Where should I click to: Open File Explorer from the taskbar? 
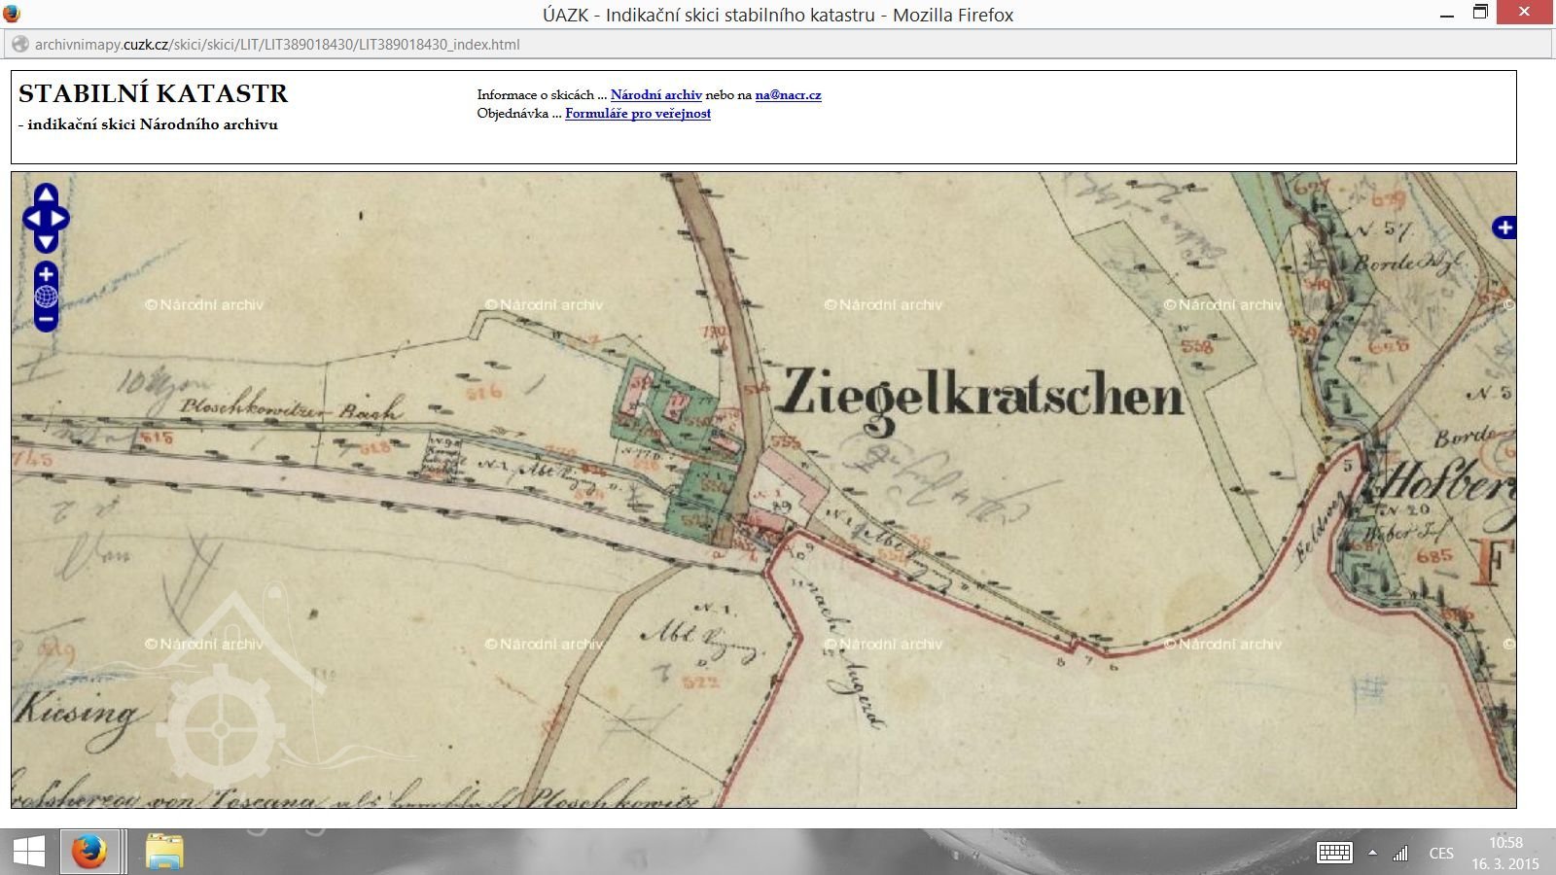[x=164, y=853]
